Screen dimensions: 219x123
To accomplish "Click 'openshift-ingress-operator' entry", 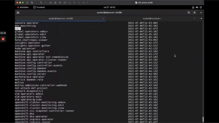I will tap(34, 119).
